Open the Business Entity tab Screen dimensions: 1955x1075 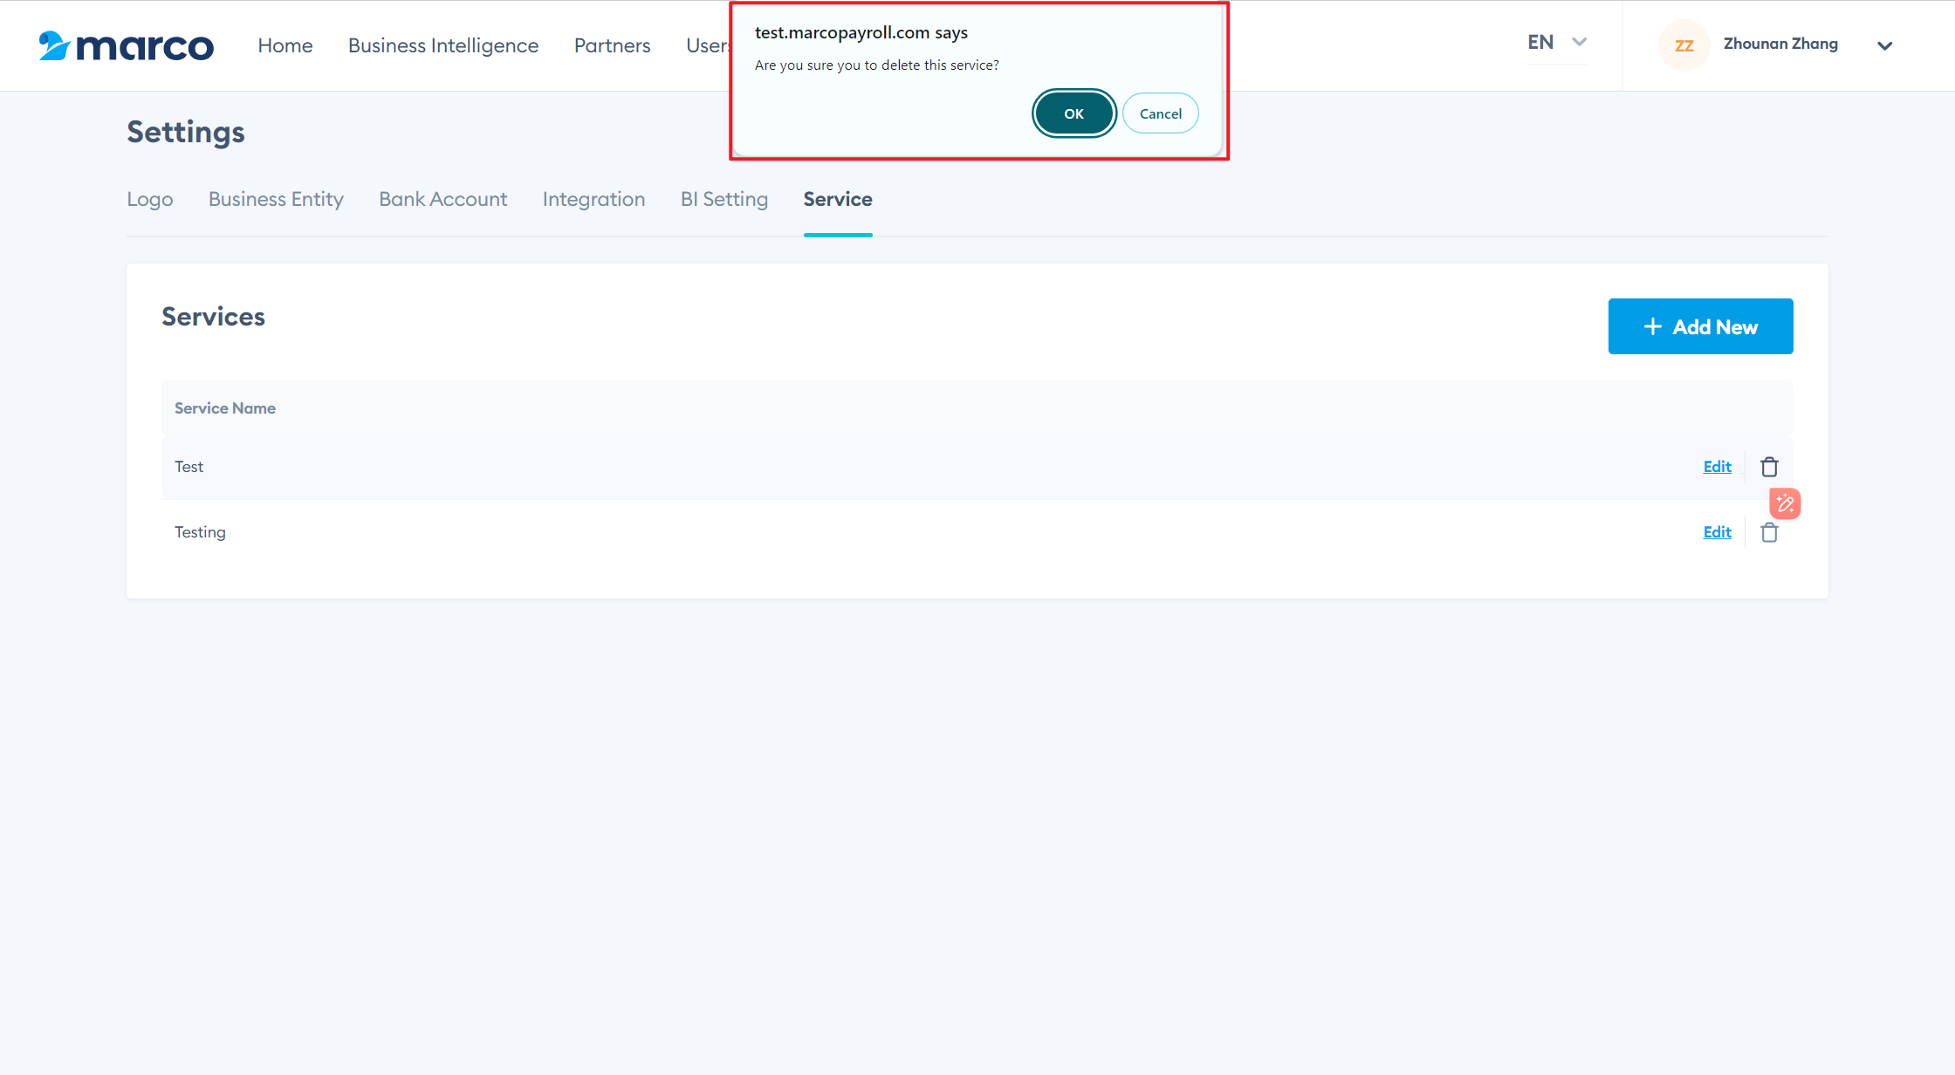click(276, 199)
